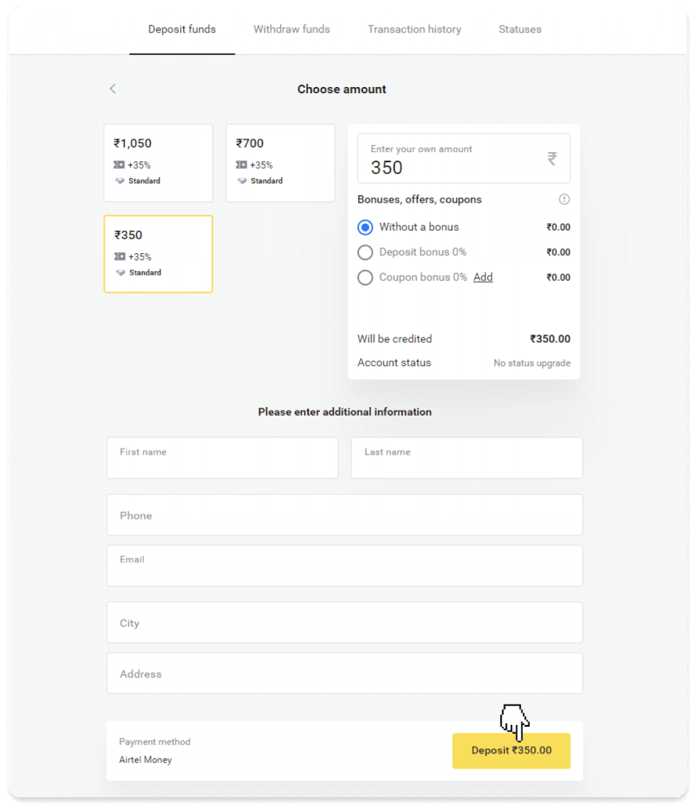Viewport: 697px width, 810px height.
Task: Click the coupon icon on the ₹700 card
Action: click(x=242, y=165)
